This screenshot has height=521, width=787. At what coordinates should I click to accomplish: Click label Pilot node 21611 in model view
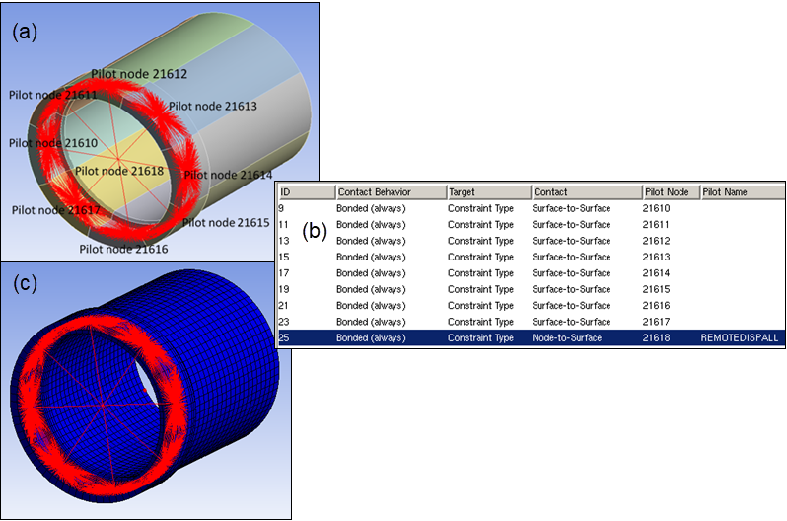coord(52,95)
